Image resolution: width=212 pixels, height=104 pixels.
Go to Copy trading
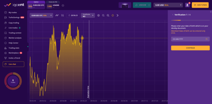14,23
